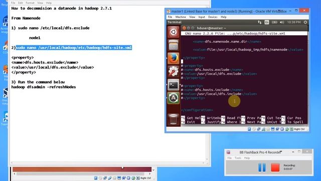Click mouse integration icon in master1 status bar

(287, 129)
